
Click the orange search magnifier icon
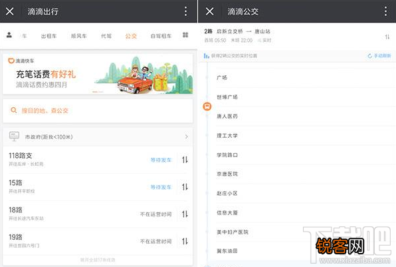click(x=14, y=110)
